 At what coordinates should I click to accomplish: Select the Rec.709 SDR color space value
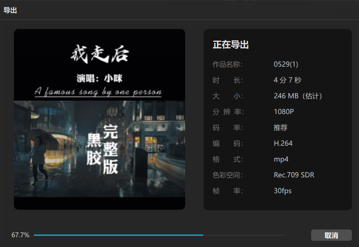pos(294,175)
